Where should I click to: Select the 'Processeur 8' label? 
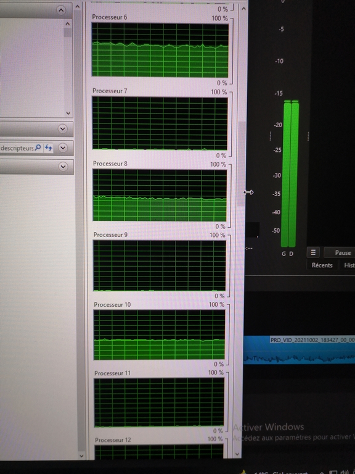(x=110, y=164)
